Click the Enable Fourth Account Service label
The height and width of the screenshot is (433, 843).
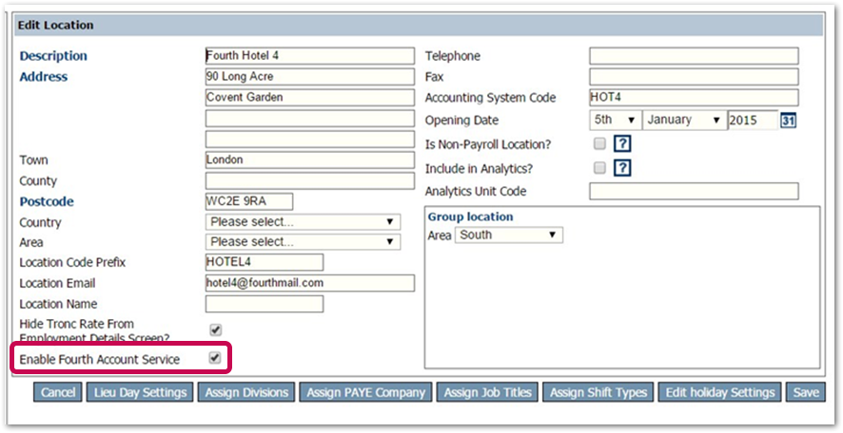pyautogui.click(x=100, y=360)
